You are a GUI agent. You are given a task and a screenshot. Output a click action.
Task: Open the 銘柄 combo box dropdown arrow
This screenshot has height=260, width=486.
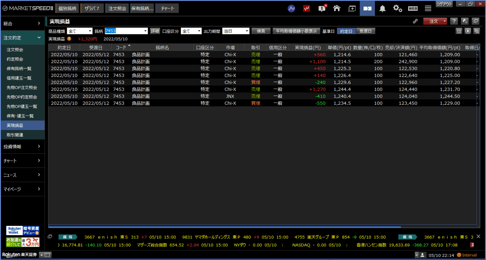[x=146, y=31]
